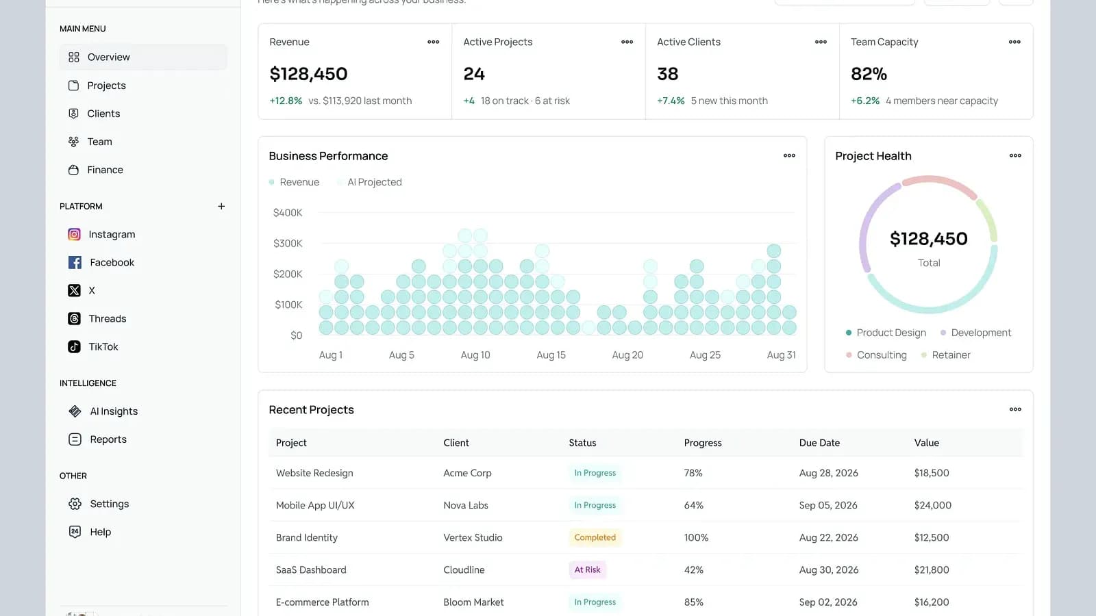Image resolution: width=1096 pixels, height=616 pixels.
Task: Click the At Risk status badge
Action: click(x=587, y=569)
